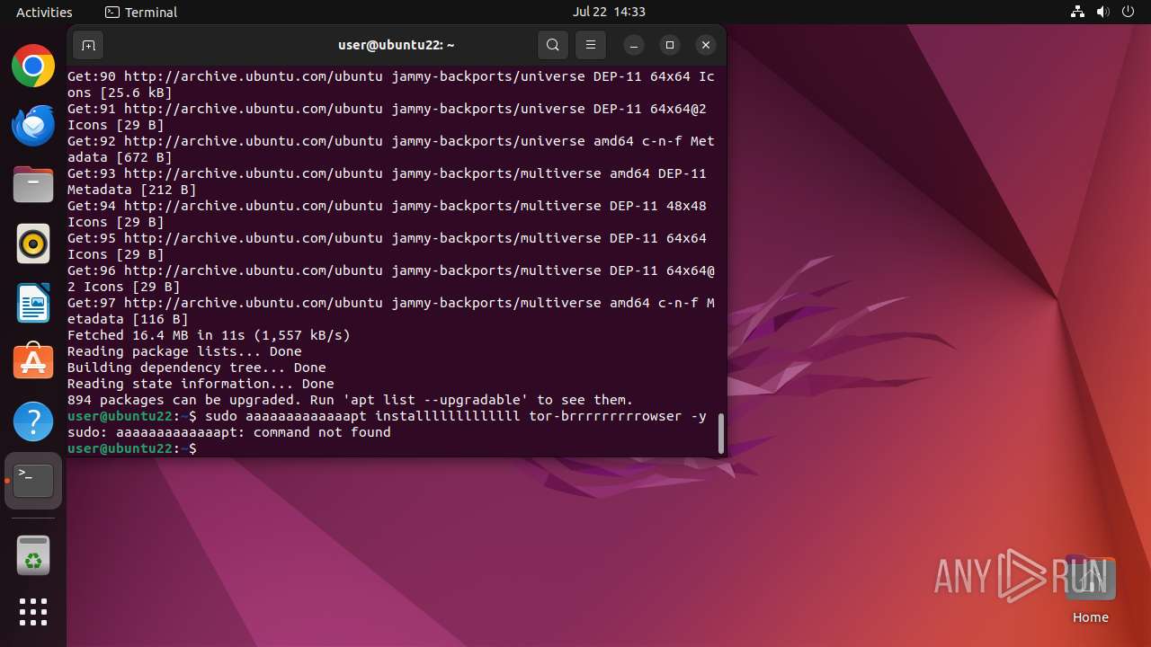The height and width of the screenshot is (647, 1151).
Task: Open LibreOffice Writer from the dock
Action: coord(33,303)
